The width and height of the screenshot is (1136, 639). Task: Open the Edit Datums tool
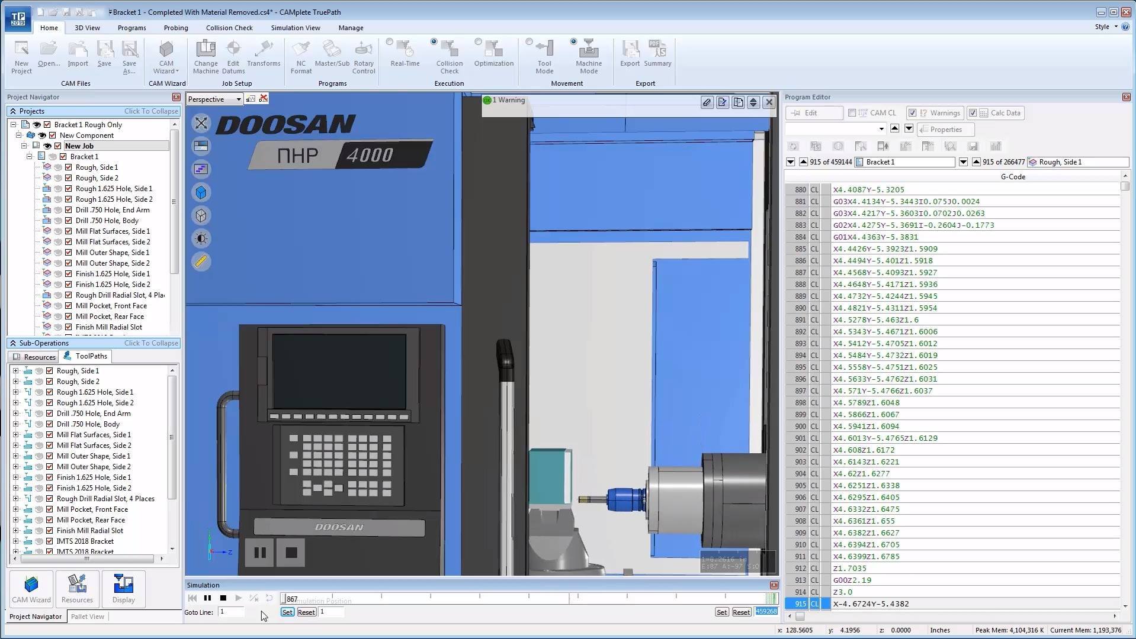point(233,57)
